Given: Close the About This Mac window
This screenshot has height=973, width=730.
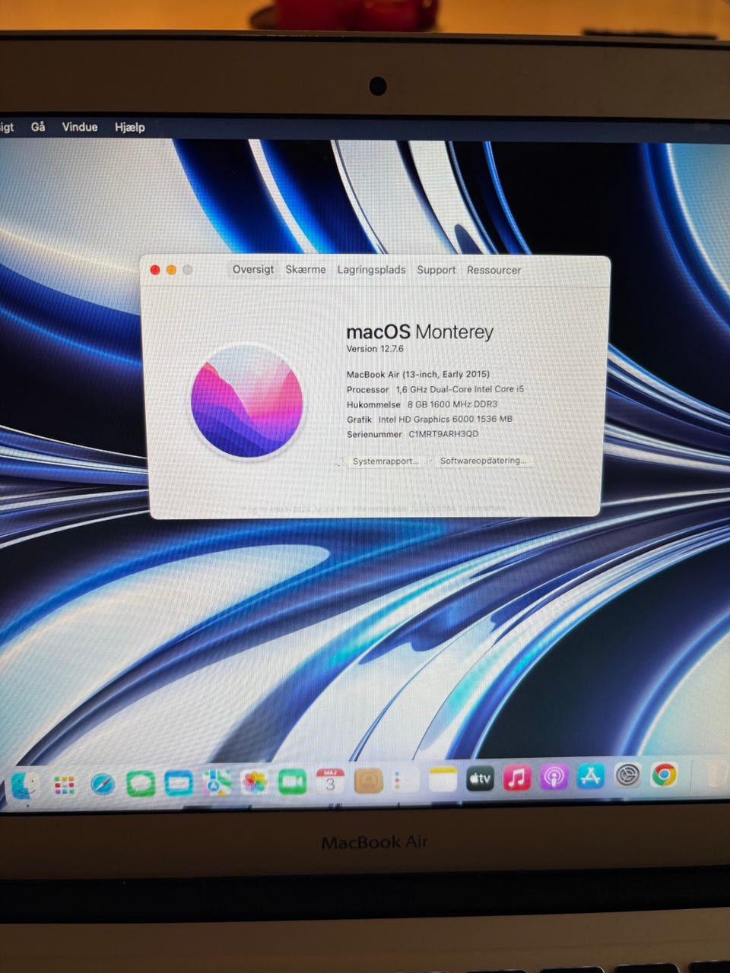Looking at the screenshot, I should pyautogui.click(x=155, y=270).
